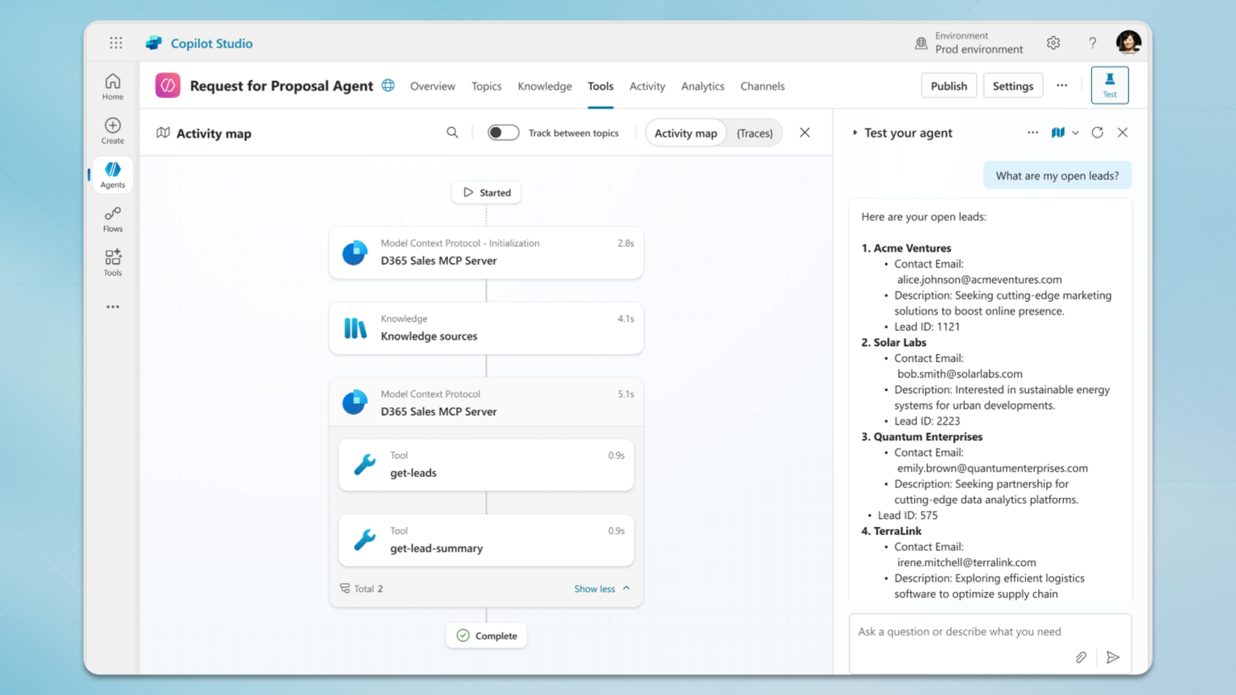
Task: Enable the Track between topics toggle
Action: tap(503, 133)
